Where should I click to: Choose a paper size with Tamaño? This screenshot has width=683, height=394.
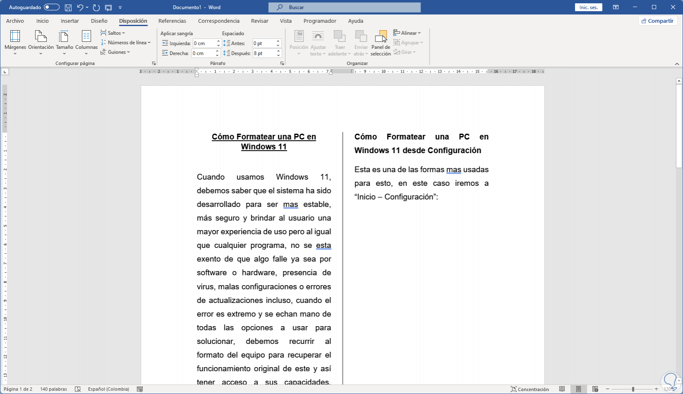pyautogui.click(x=64, y=43)
